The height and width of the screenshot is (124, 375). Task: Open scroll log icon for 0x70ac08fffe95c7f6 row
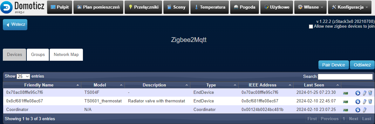pyautogui.click(x=358, y=93)
